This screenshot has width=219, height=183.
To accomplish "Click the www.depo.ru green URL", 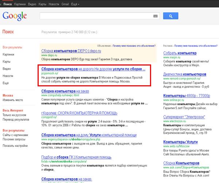I will pyautogui.click(x=49, y=55).
